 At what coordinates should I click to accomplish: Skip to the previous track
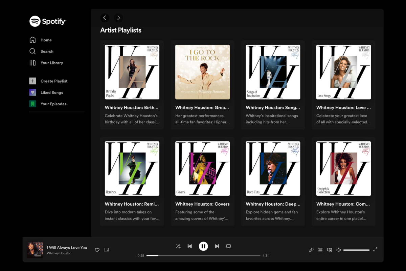(190, 246)
